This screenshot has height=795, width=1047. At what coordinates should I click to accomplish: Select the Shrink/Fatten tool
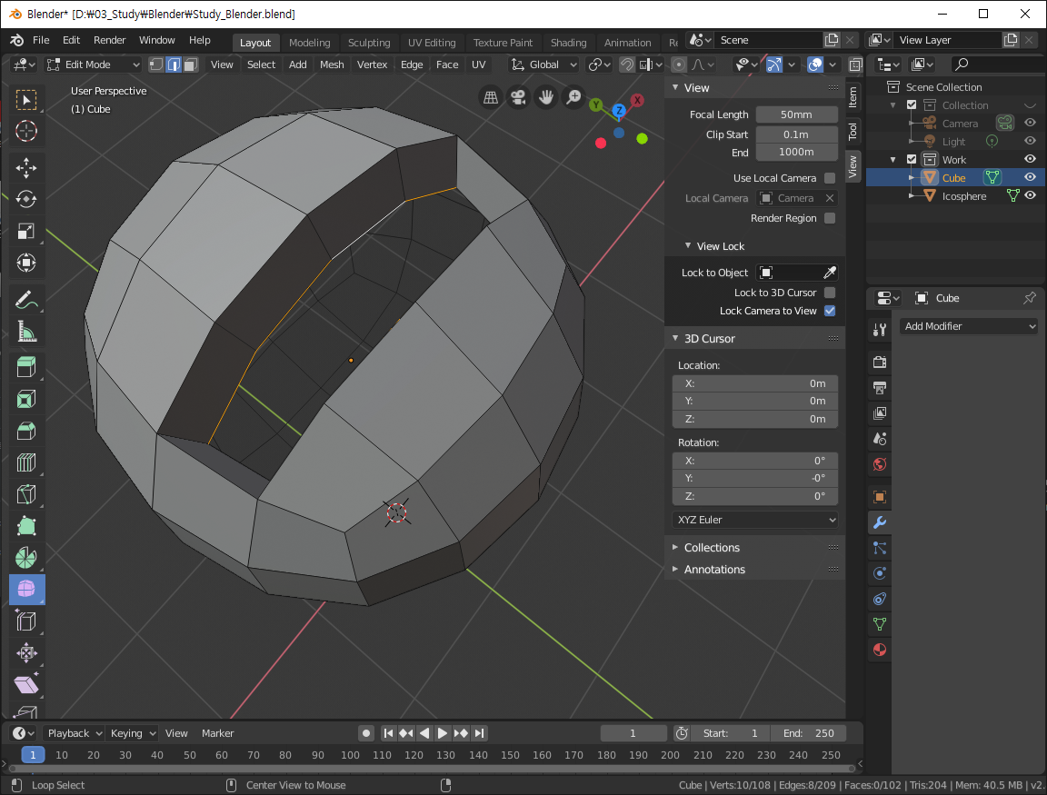click(x=26, y=652)
